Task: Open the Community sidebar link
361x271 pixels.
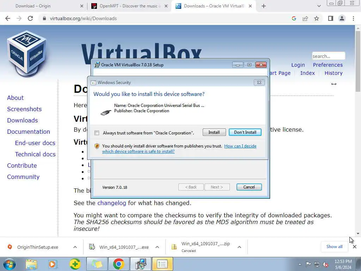Action: (x=23, y=177)
